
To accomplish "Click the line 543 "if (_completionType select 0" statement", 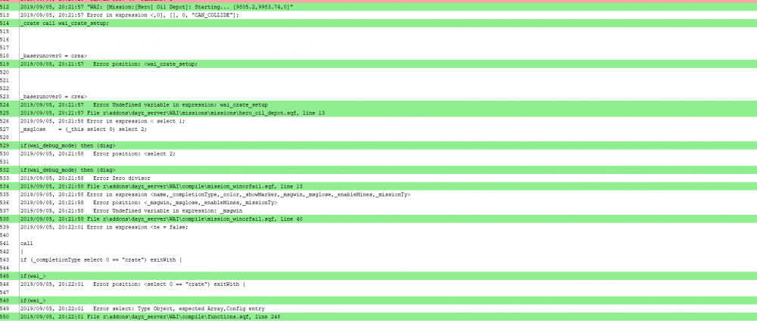I will click(x=89, y=259).
